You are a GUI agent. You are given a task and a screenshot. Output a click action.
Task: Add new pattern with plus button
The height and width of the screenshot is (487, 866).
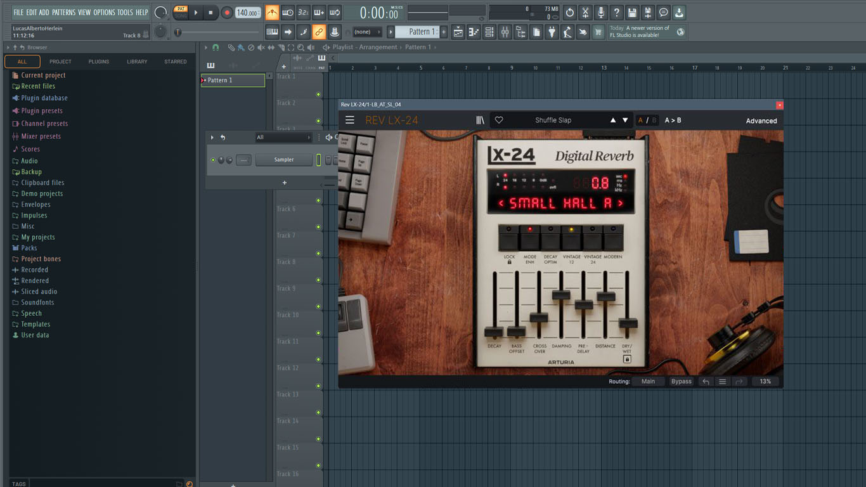coord(444,32)
